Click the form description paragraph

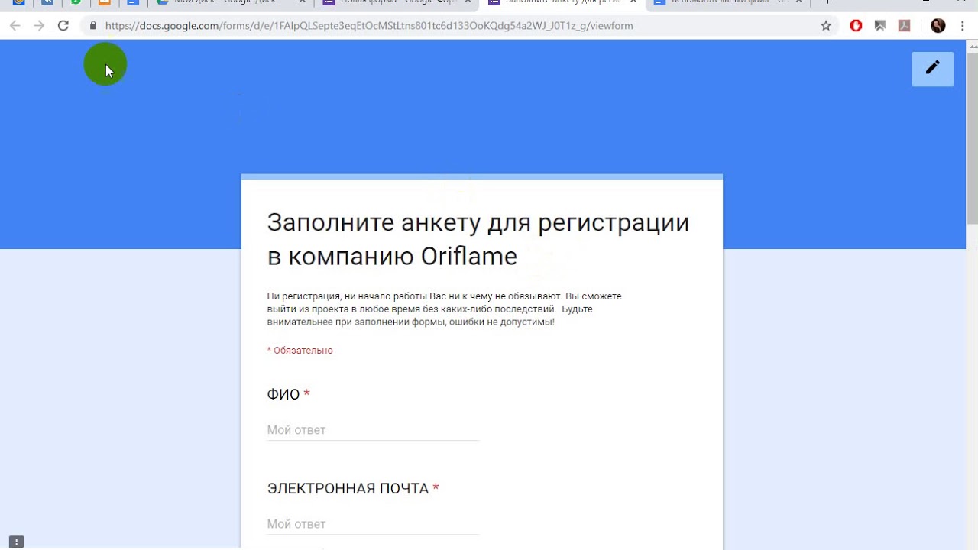pos(444,309)
